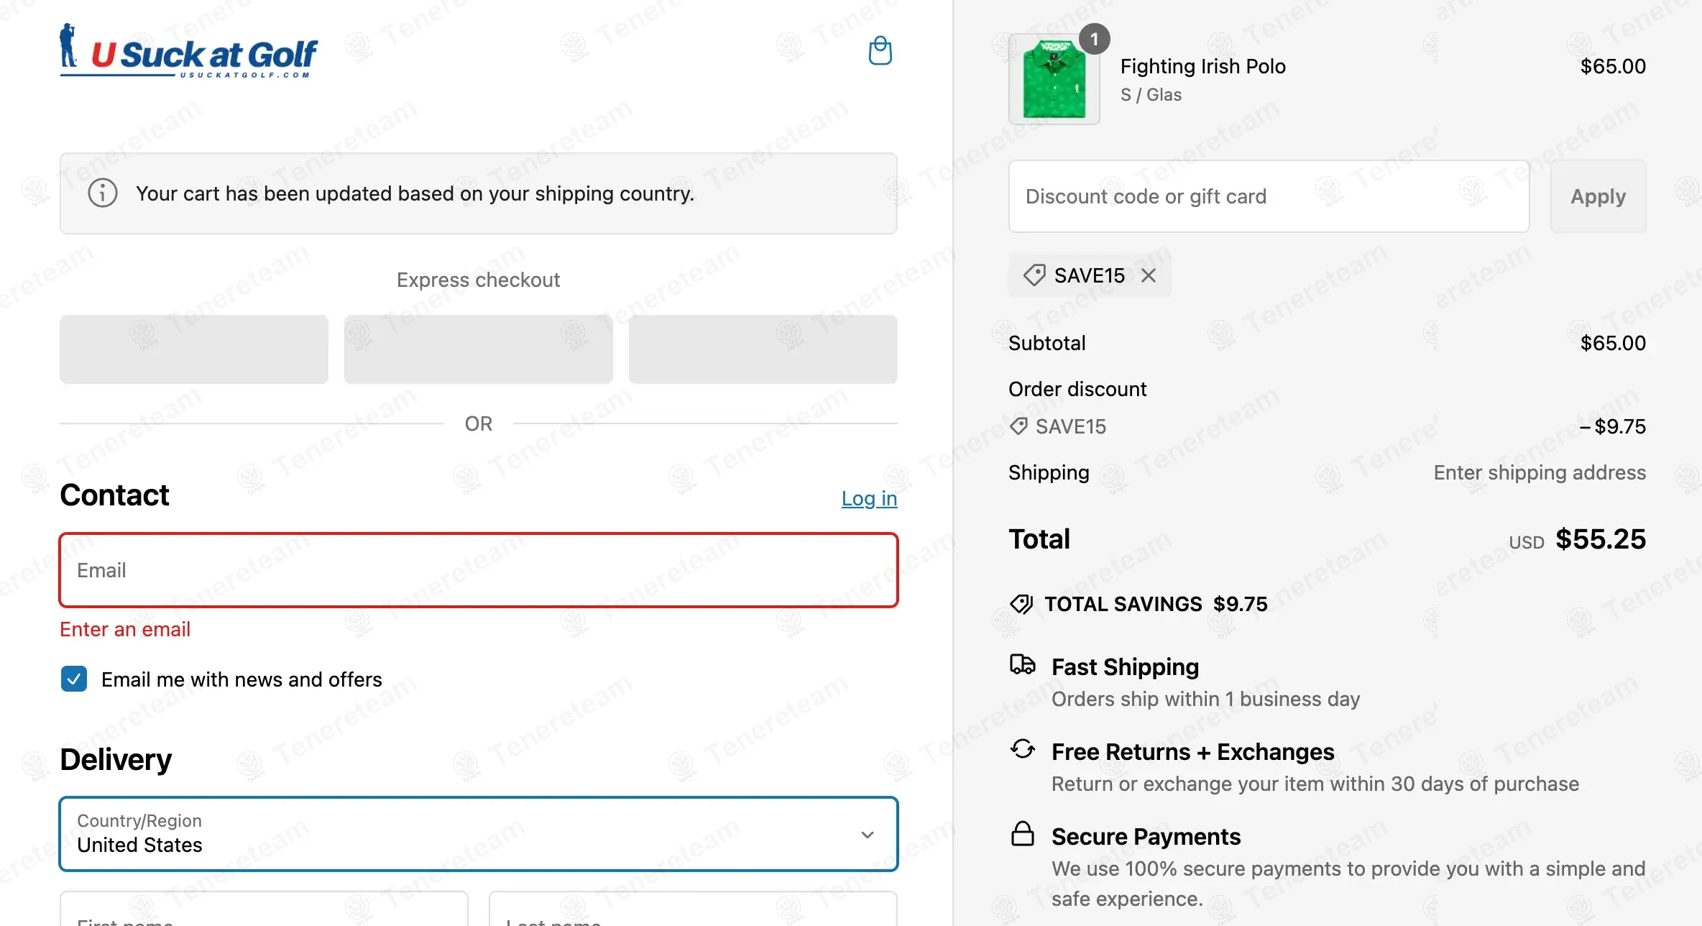1702x926 pixels.
Task: Open the Country/Region dropdown
Action: pos(479,834)
